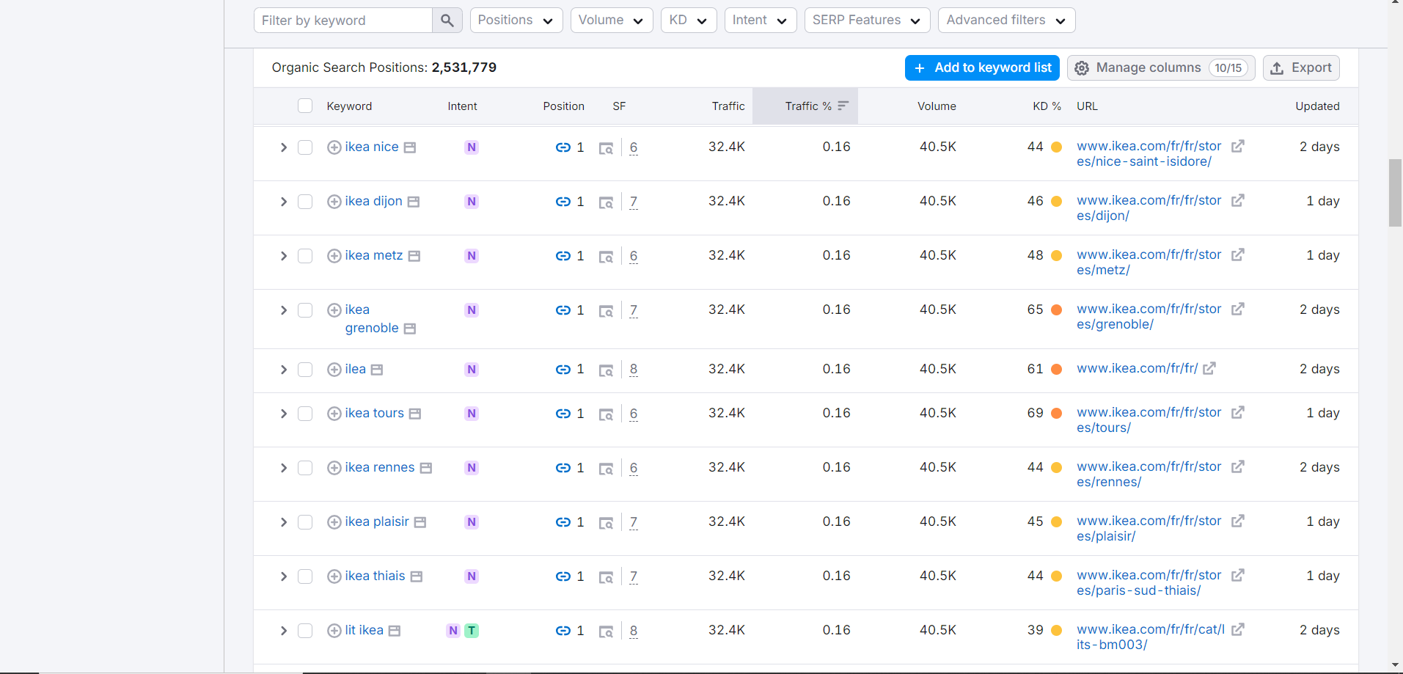Click the Manage columns gear icon

(1082, 68)
